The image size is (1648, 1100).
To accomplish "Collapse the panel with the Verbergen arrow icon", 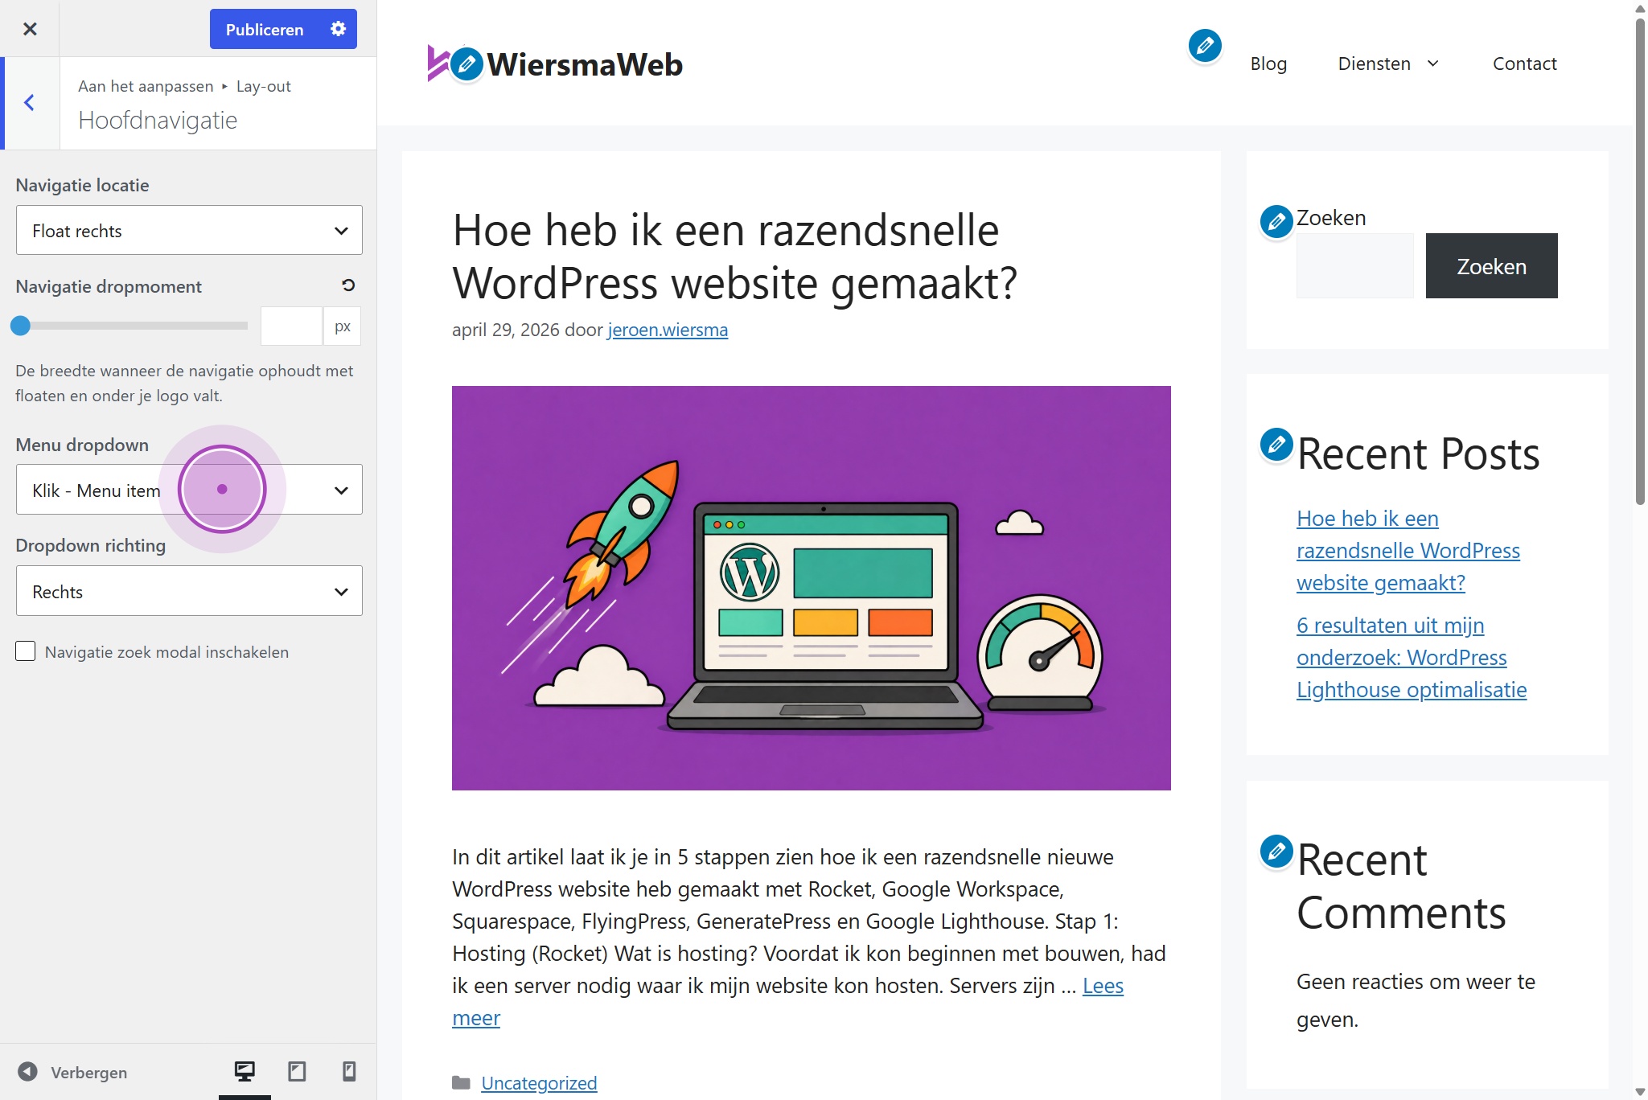I will tap(27, 1072).
